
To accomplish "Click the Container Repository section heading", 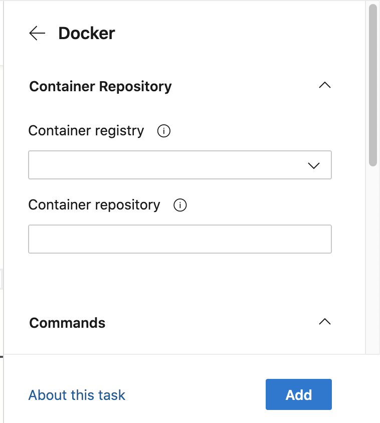I will tap(100, 86).
